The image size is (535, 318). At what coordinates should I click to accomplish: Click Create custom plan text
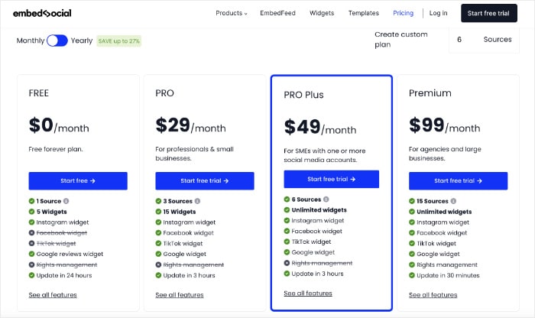coord(401,40)
